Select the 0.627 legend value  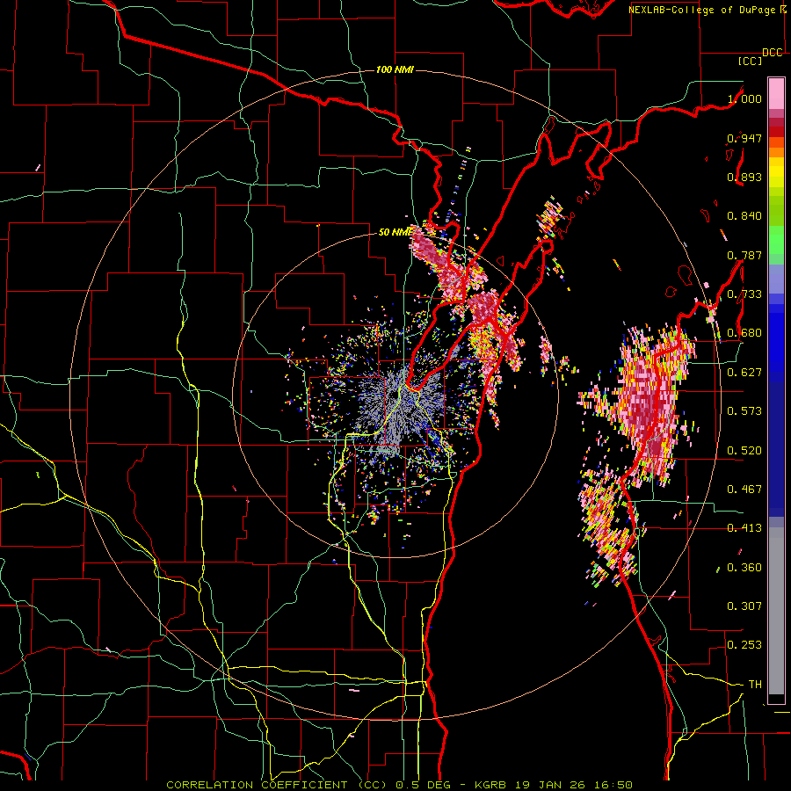744,373
